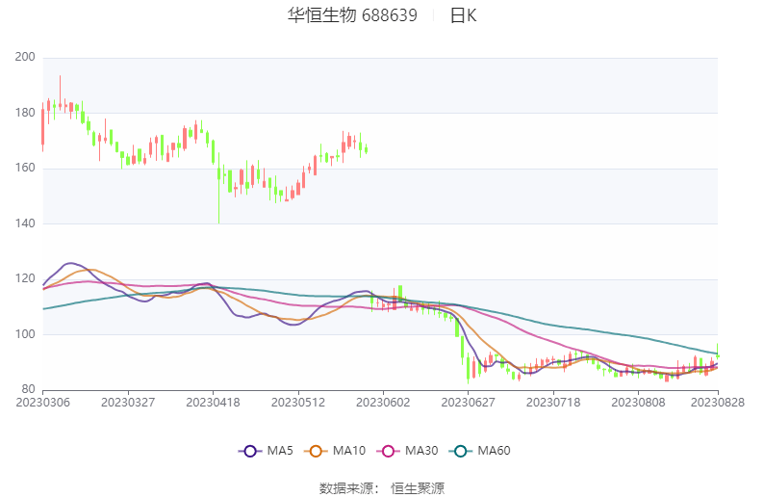
Task: Hide the MA30 series via its label text
Action: pyautogui.click(x=421, y=451)
